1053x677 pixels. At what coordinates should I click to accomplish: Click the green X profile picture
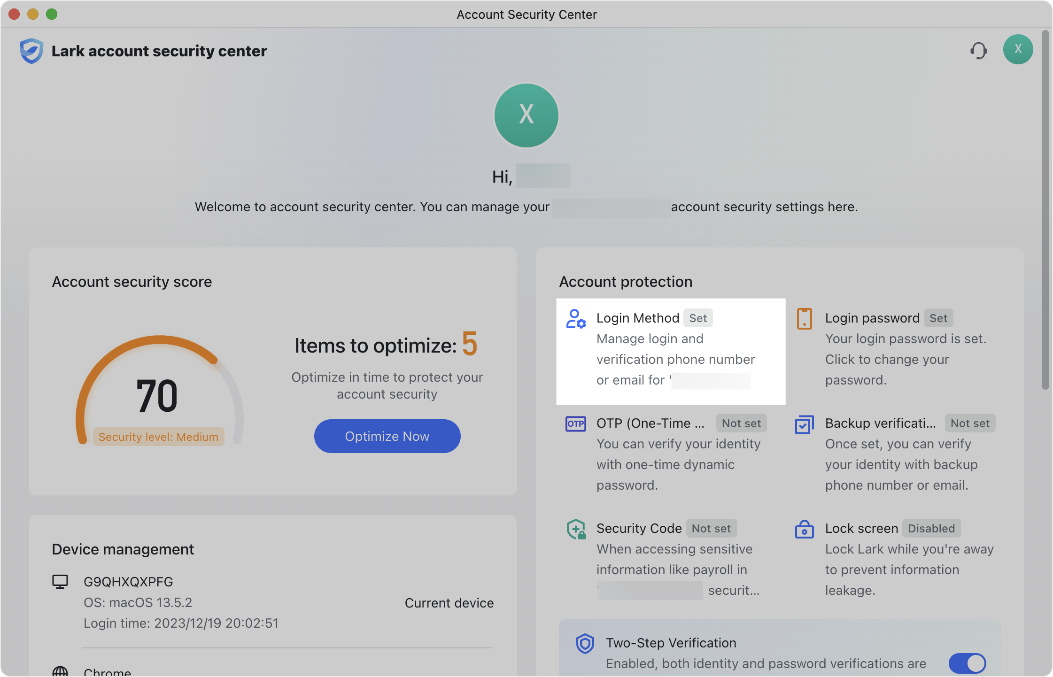point(526,115)
